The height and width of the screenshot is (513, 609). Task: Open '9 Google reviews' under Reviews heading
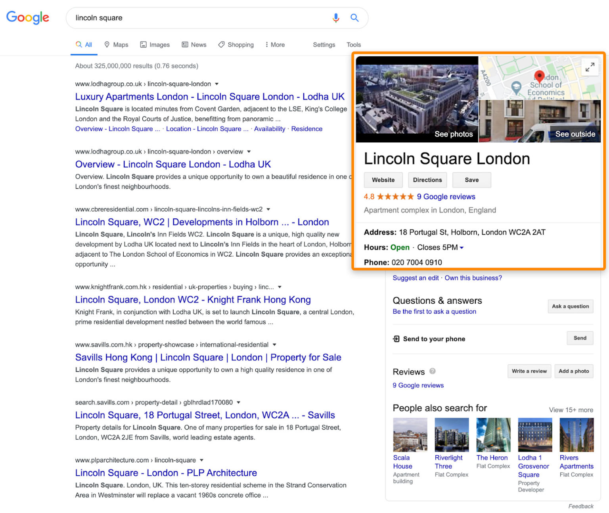coord(418,385)
